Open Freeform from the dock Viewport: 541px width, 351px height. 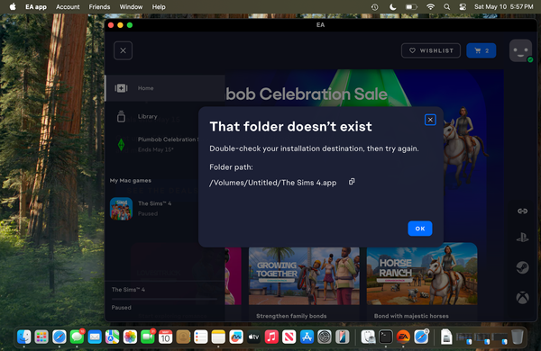pyautogui.click(x=236, y=337)
